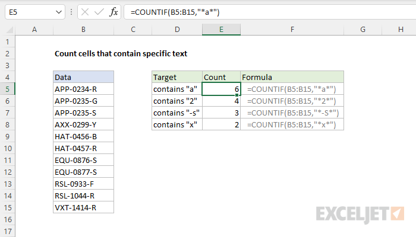Select column B header
This screenshot has width=416, height=237.
coord(83,30)
